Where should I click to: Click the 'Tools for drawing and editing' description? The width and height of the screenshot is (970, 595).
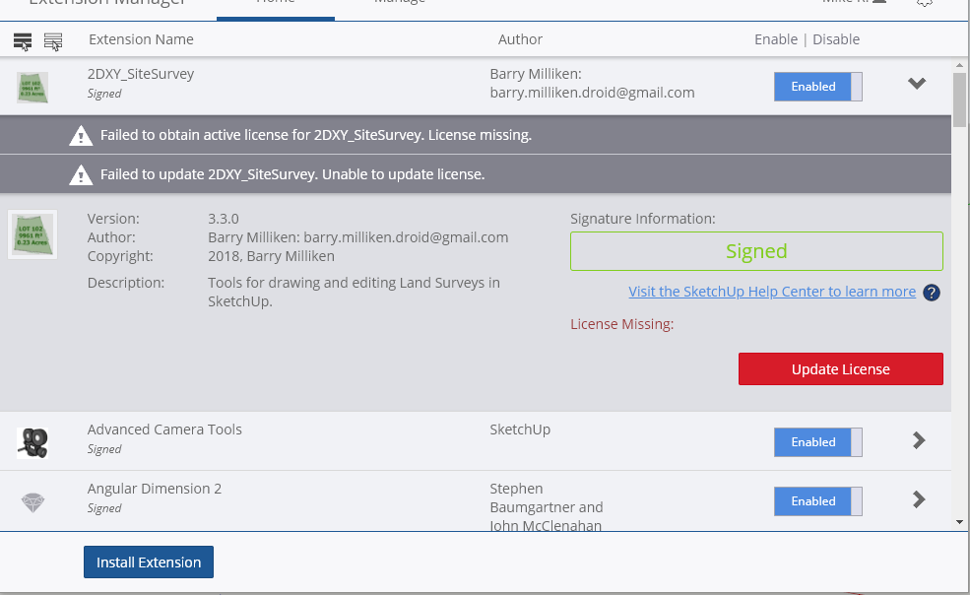click(354, 293)
